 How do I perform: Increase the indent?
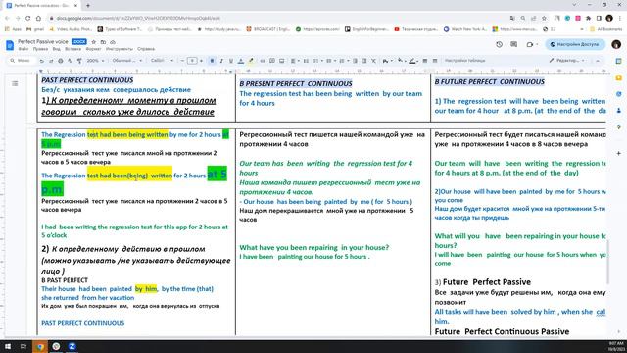364,61
